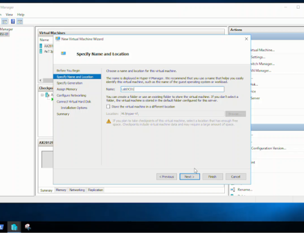The width and height of the screenshot is (304, 233).
Task: Click Rename... in the Actions pane
Action: pos(245,190)
